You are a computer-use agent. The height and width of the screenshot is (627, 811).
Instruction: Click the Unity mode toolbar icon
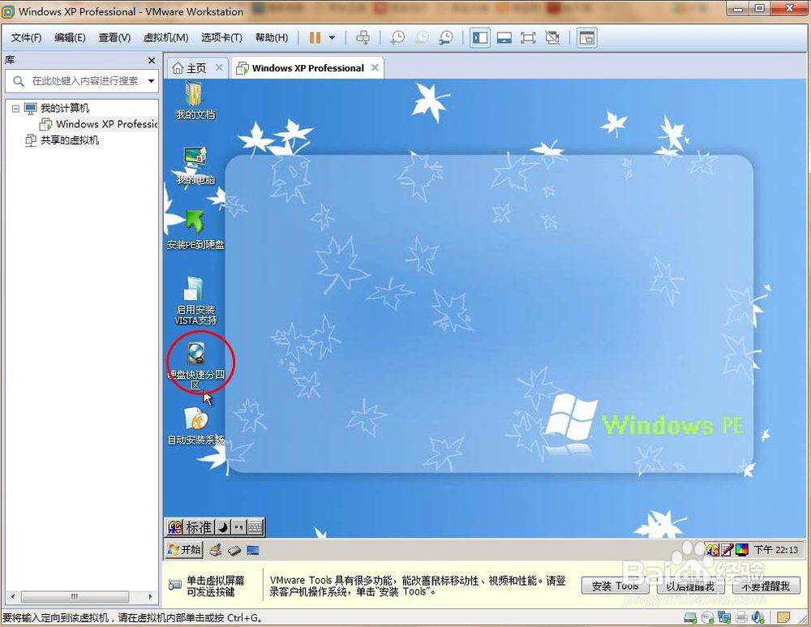(x=552, y=38)
